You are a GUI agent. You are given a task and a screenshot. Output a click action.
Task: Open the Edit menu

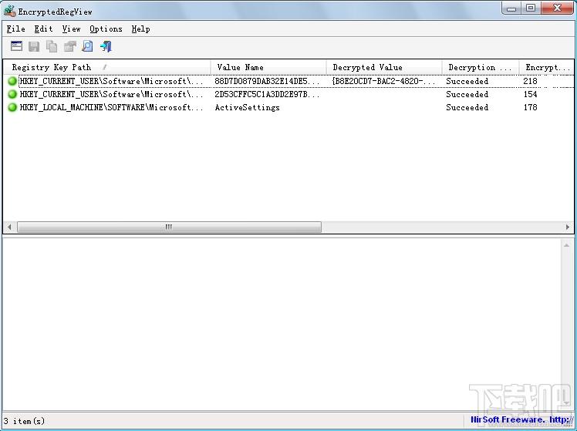[x=43, y=29]
